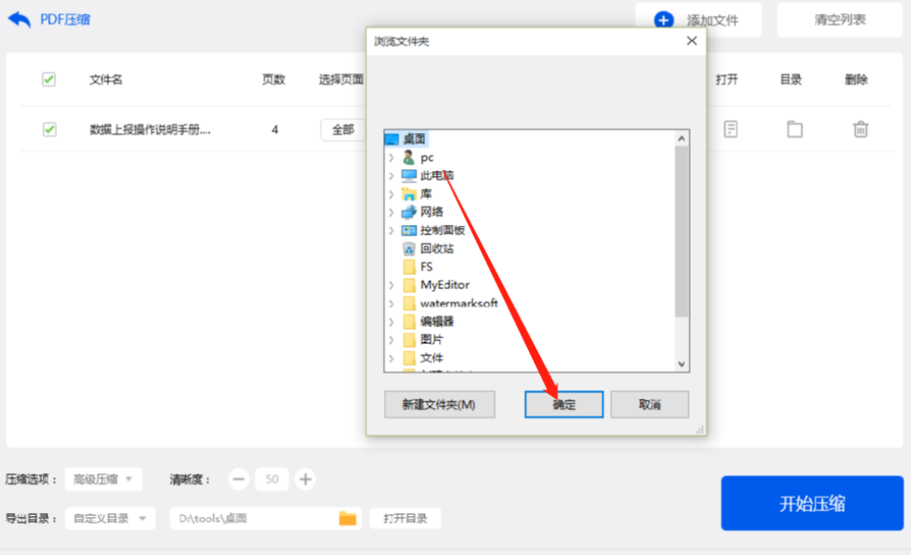The width and height of the screenshot is (911, 555).
Task: Decrease clarity with the minus button
Action: (x=238, y=480)
